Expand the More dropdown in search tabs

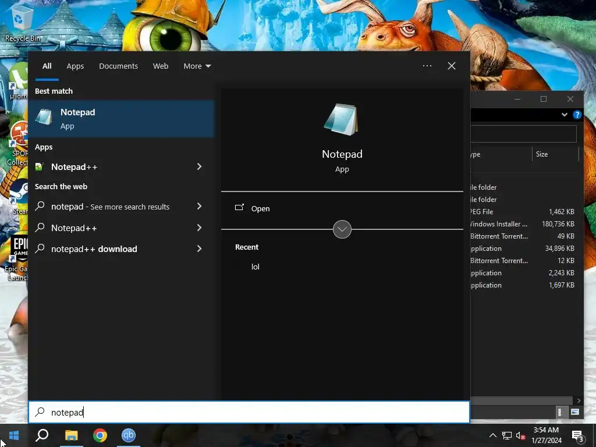coord(197,66)
